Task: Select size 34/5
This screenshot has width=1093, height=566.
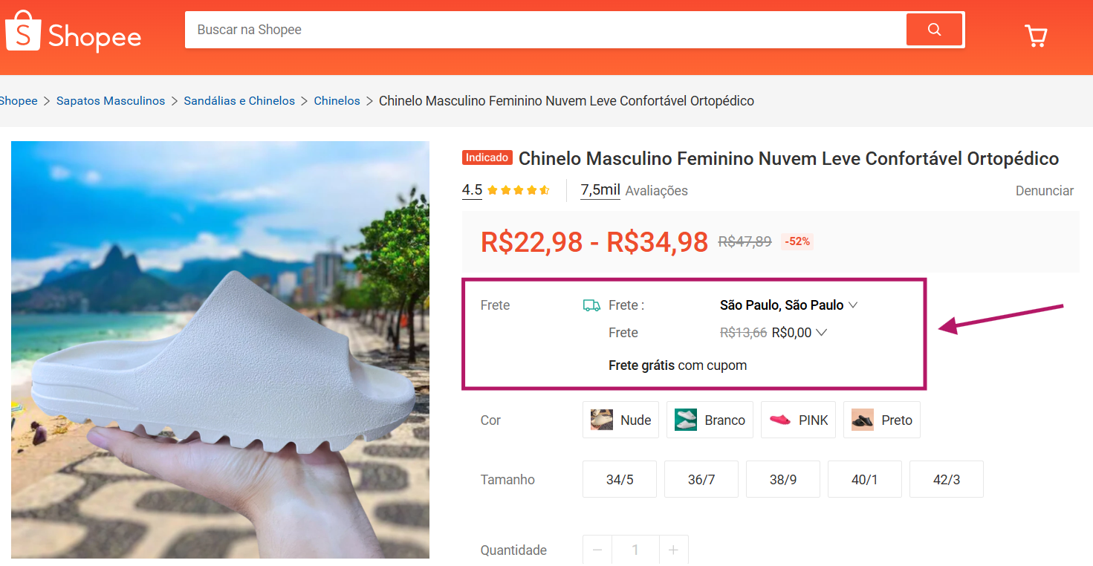Action: click(x=619, y=479)
